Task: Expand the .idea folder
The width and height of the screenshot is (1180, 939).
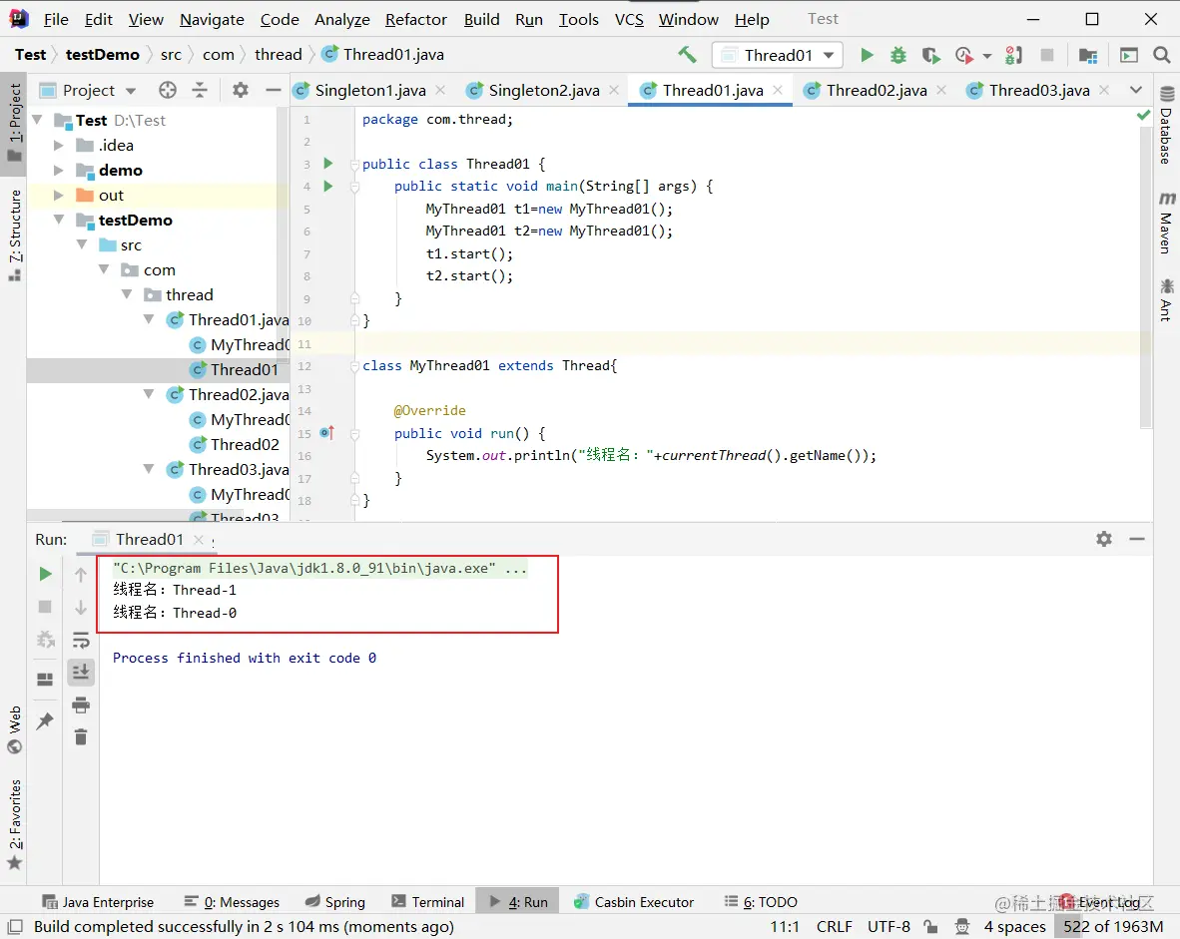Action: click(x=59, y=146)
